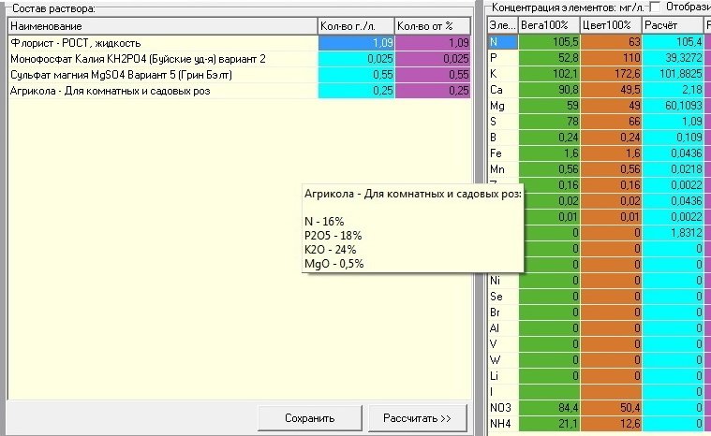Select the Монофосфат Калия KH2PO4 row

point(240,59)
